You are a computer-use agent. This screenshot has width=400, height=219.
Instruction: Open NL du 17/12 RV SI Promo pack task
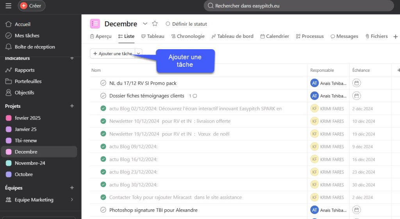(x=143, y=83)
